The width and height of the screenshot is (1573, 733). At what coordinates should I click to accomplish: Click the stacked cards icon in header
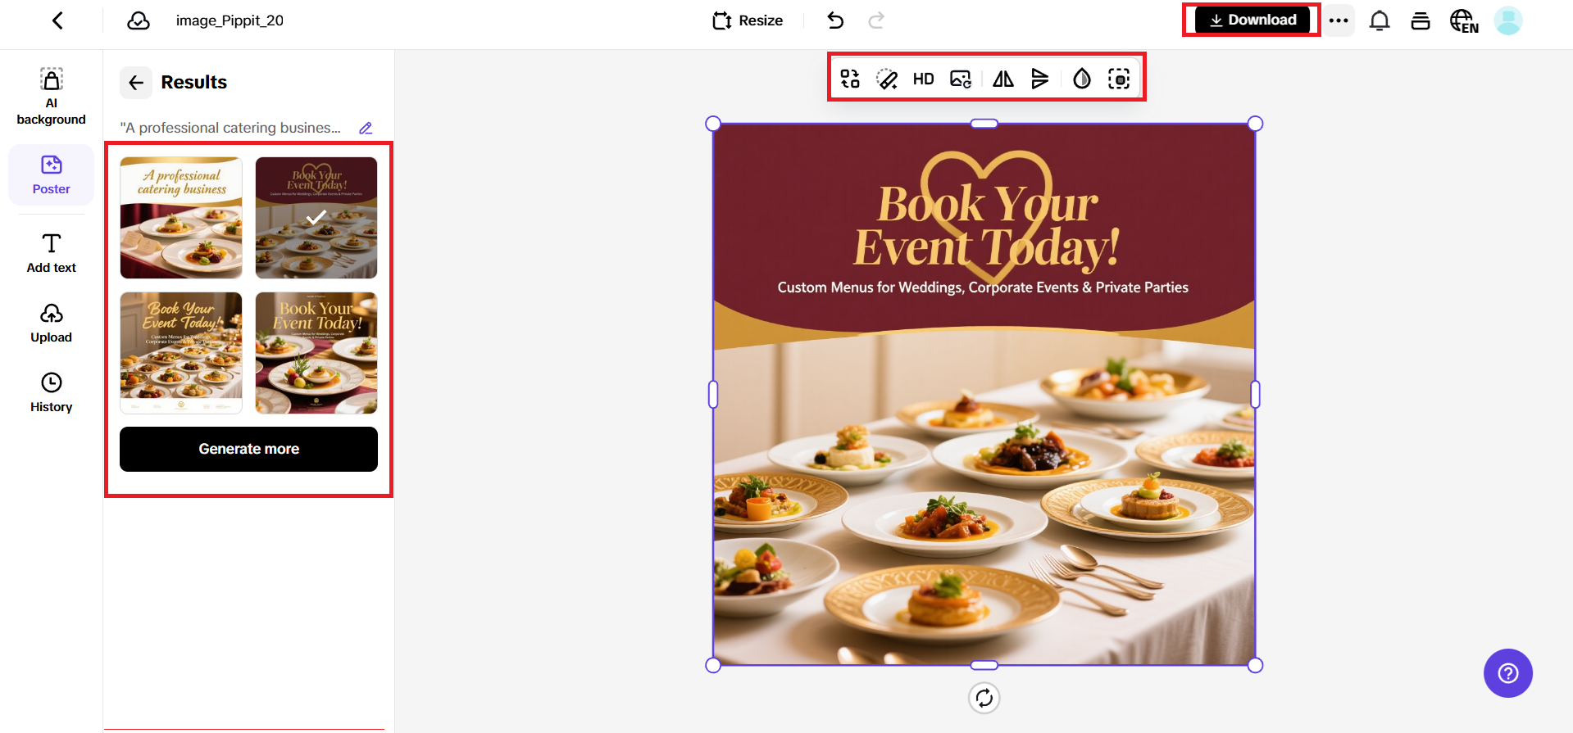[x=1421, y=20]
